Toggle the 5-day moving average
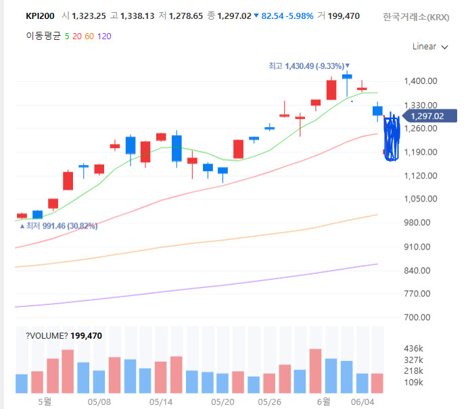 pyautogui.click(x=67, y=37)
